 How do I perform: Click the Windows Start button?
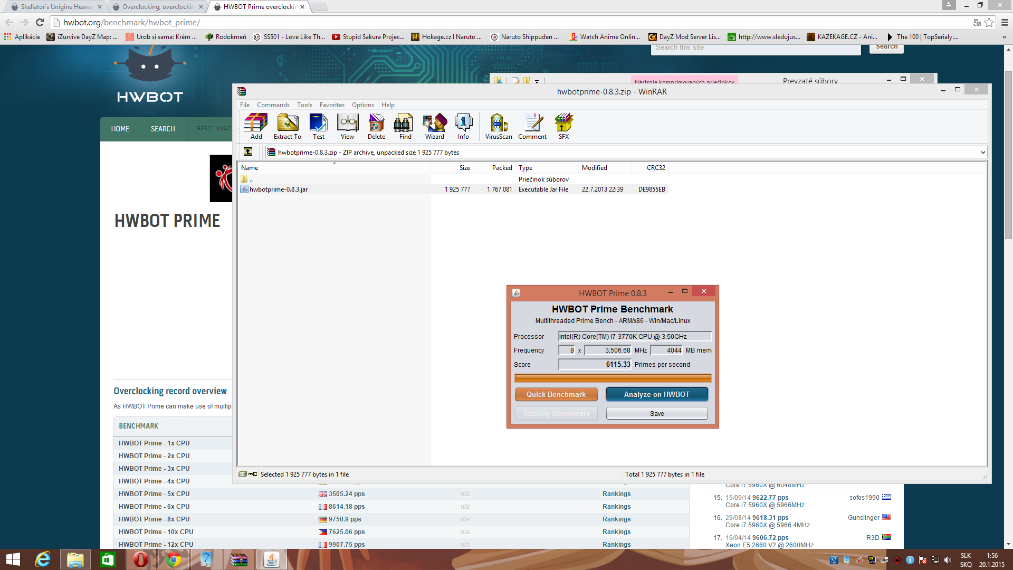pos(13,559)
